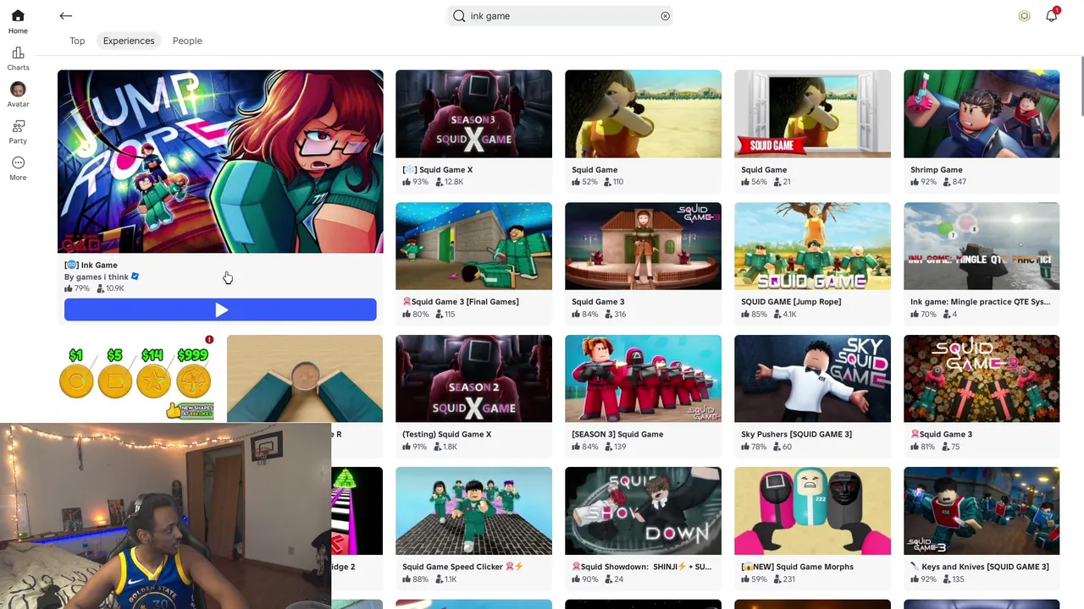Click the Squid Game Speed Clicker title

463,567
